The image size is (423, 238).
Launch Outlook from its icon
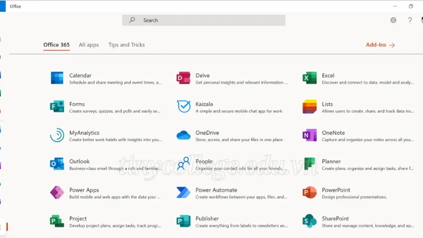pos(57,164)
